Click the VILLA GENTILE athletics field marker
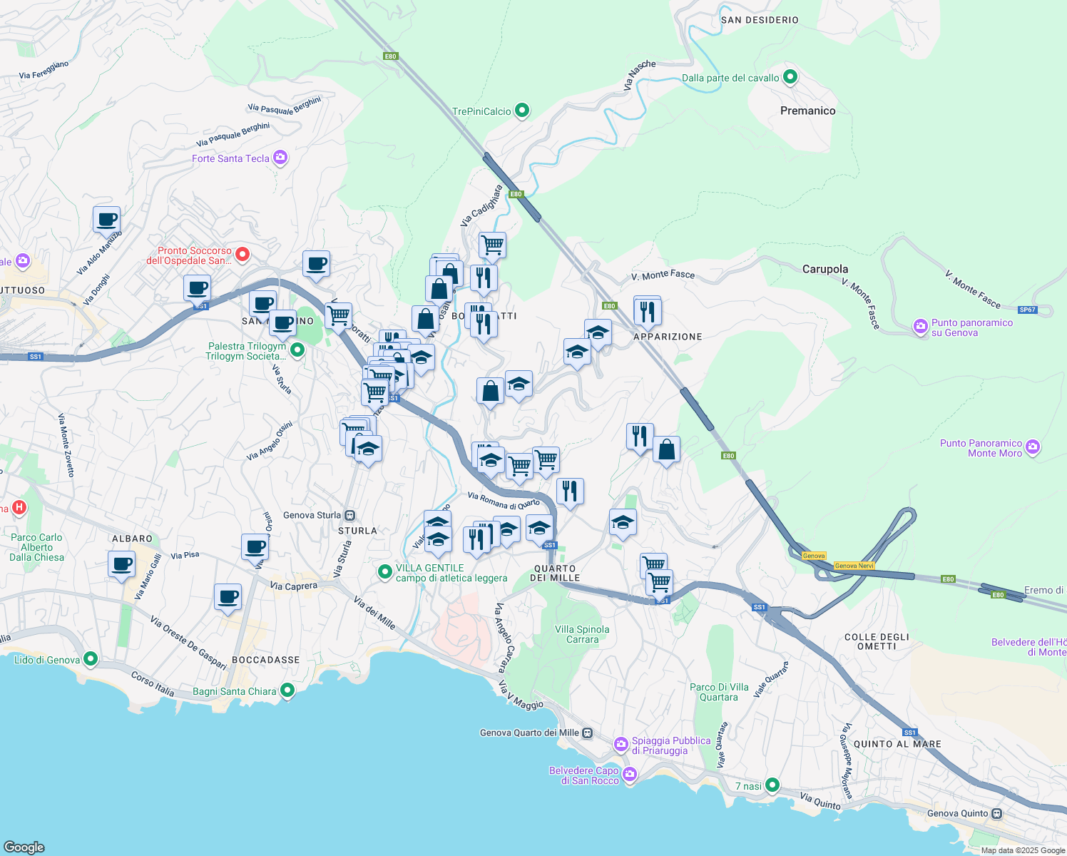 [x=385, y=571]
